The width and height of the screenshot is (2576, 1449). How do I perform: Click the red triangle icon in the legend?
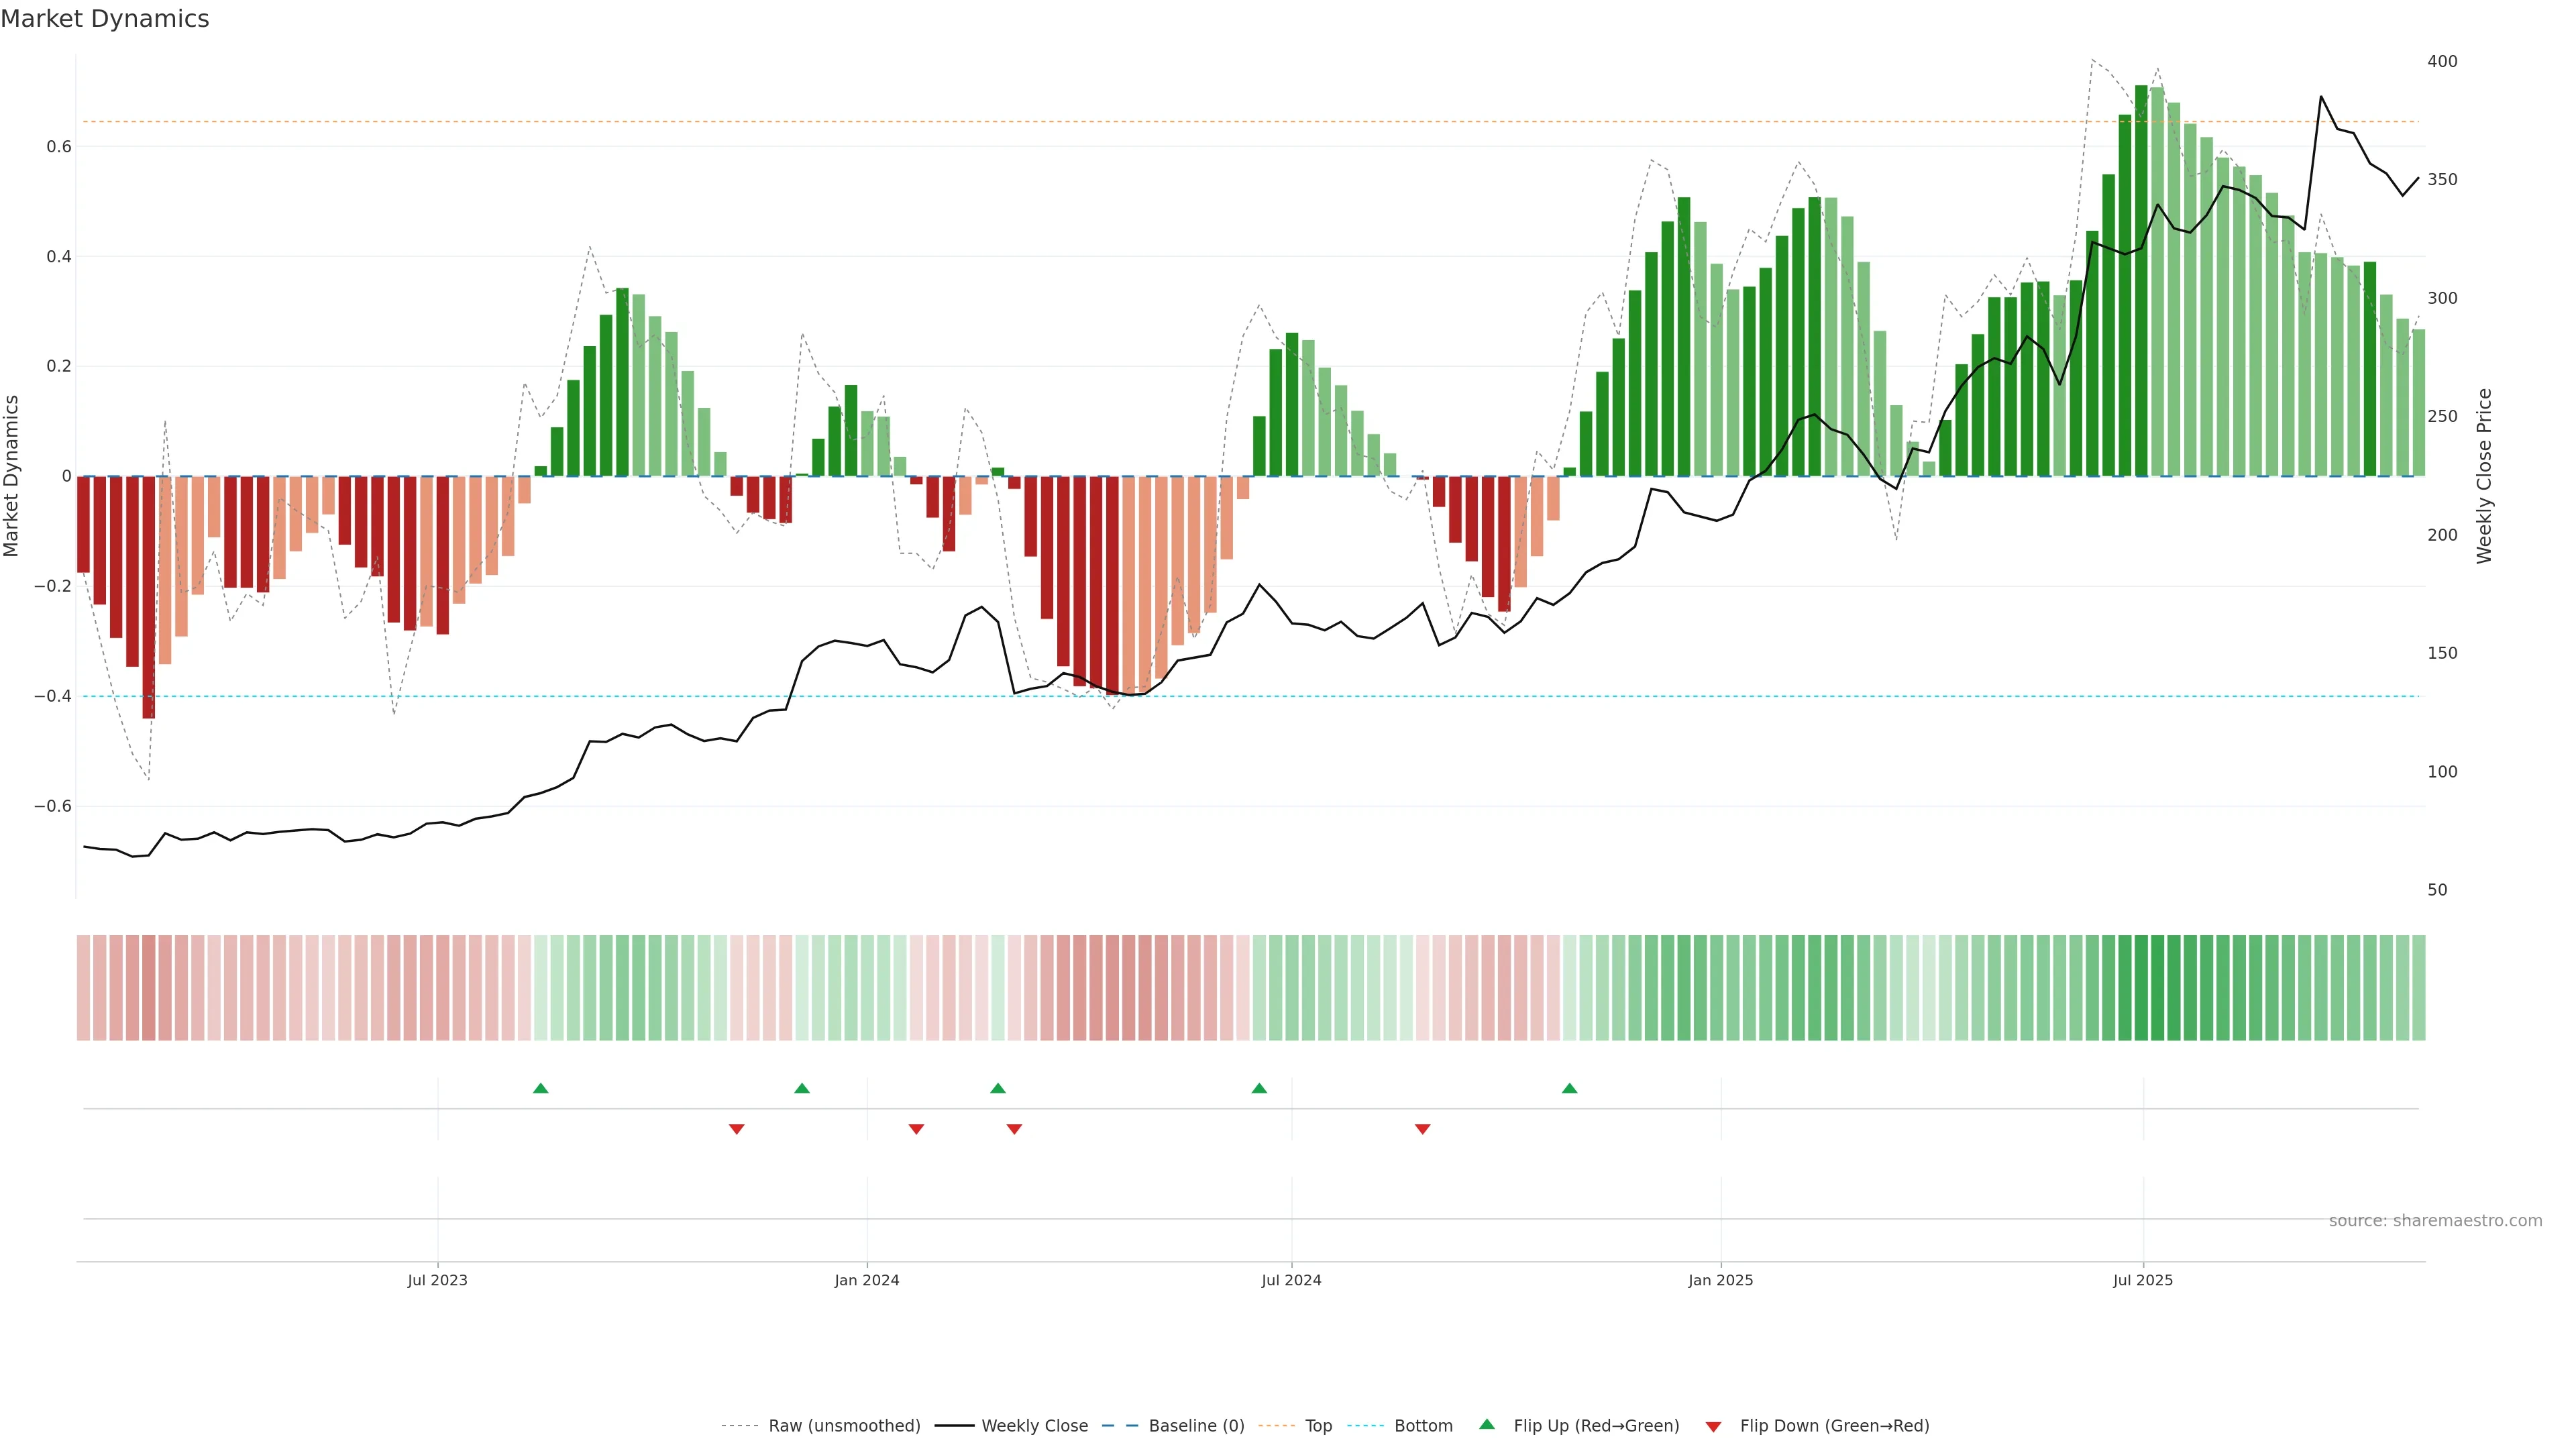click(x=1713, y=1427)
